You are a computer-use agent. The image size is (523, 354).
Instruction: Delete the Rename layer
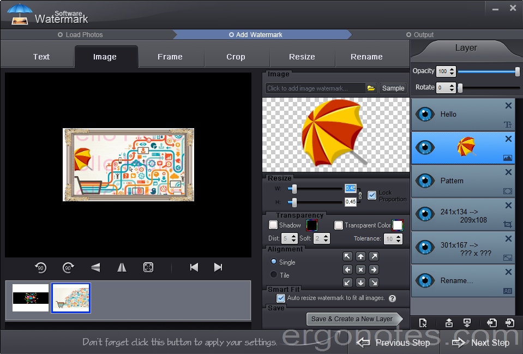click(x=508, y=272)
